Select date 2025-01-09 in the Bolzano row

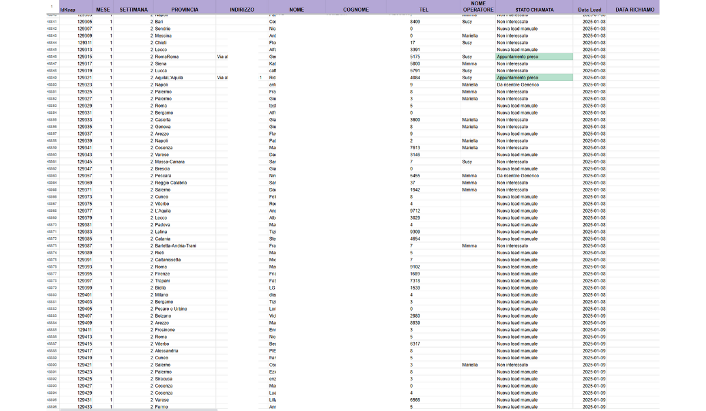click(591, 316)
